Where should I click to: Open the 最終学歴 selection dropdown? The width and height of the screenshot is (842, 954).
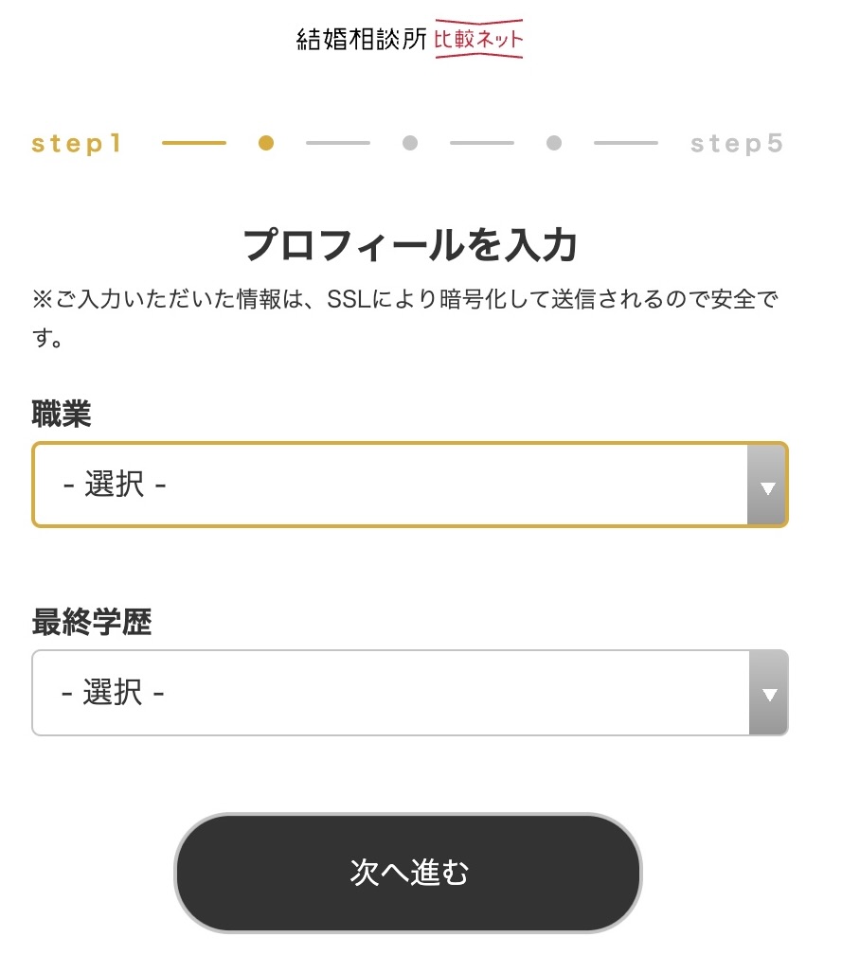(x=410, y=693)
